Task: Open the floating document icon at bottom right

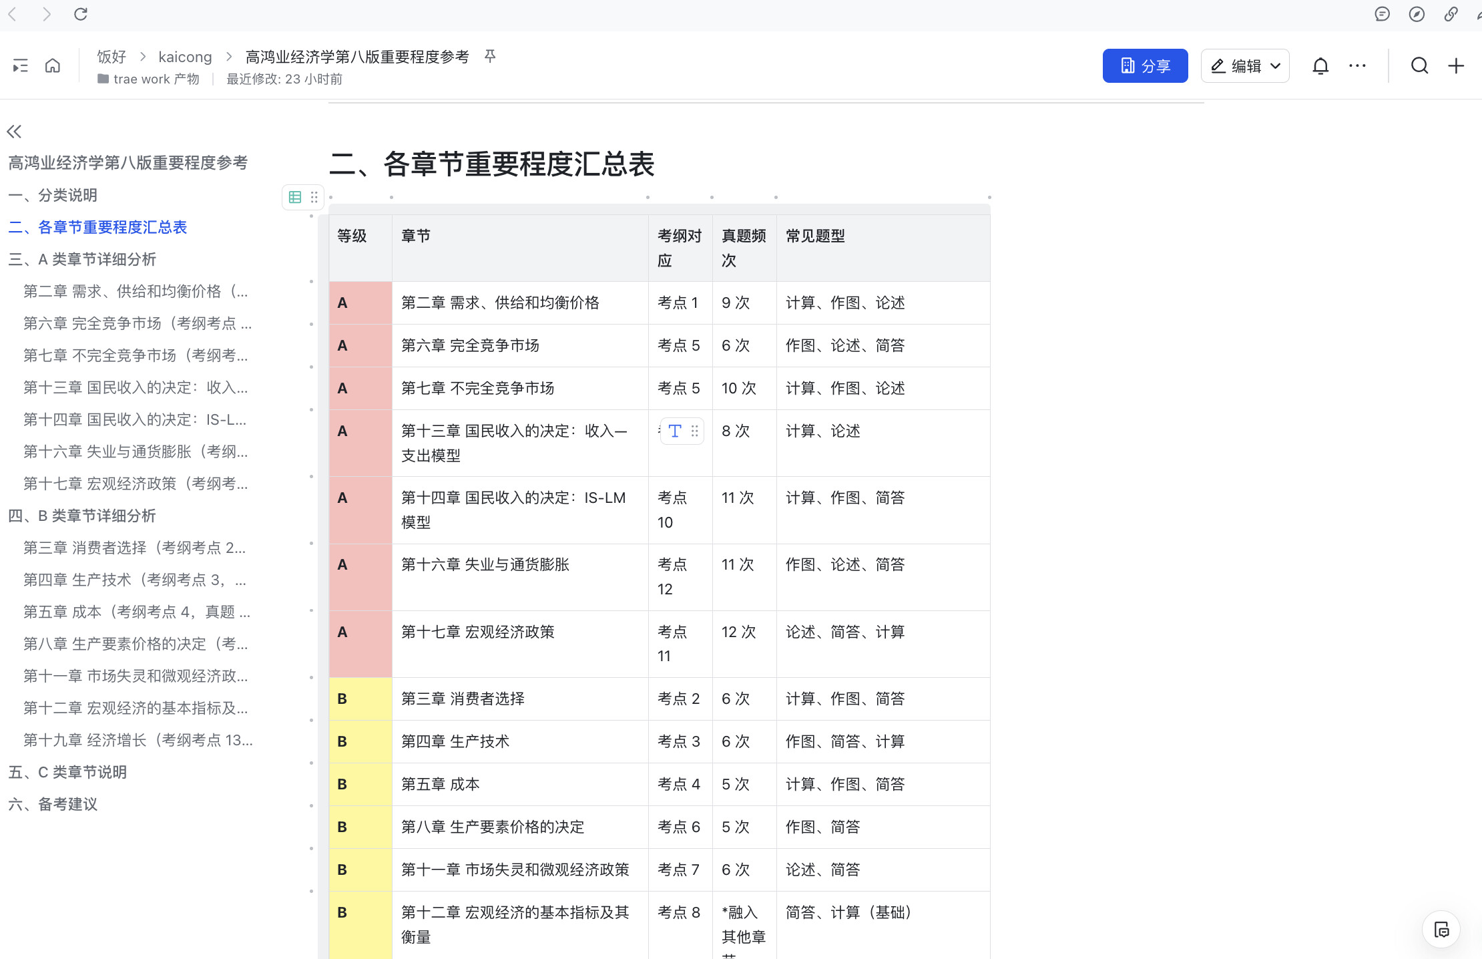Action: tap(1441, 929)
